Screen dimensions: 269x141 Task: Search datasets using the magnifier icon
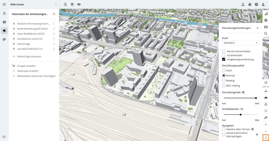54,14
